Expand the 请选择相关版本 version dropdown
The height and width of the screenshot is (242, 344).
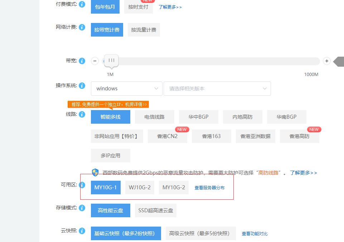pos(217,89)
